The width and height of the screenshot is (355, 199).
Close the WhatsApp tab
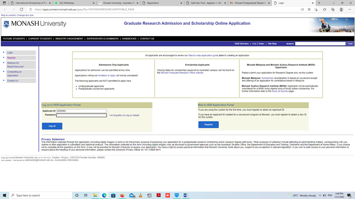(93, 3)
